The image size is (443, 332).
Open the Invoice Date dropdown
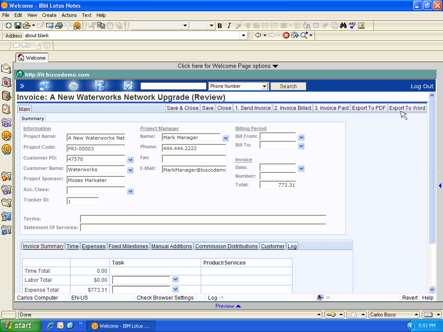pos(301,169)
